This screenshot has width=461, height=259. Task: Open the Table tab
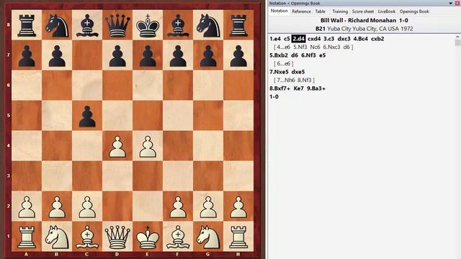point(320,12)
